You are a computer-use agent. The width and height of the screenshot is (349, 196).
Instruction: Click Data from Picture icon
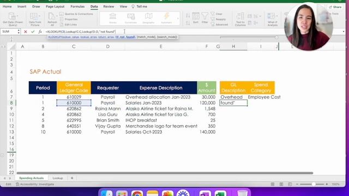pyautogui.click(x=34, y=16)
